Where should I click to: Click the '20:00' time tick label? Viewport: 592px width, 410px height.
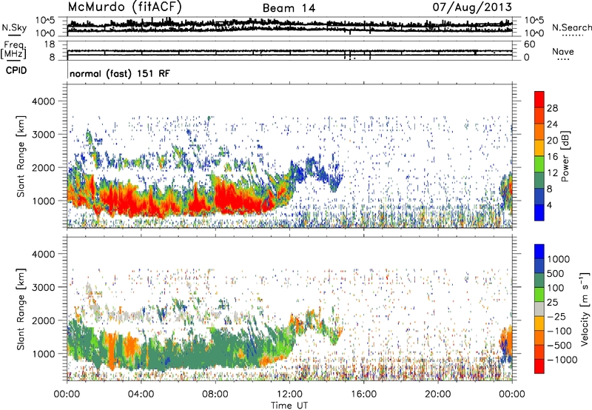(x=437, y=394)
